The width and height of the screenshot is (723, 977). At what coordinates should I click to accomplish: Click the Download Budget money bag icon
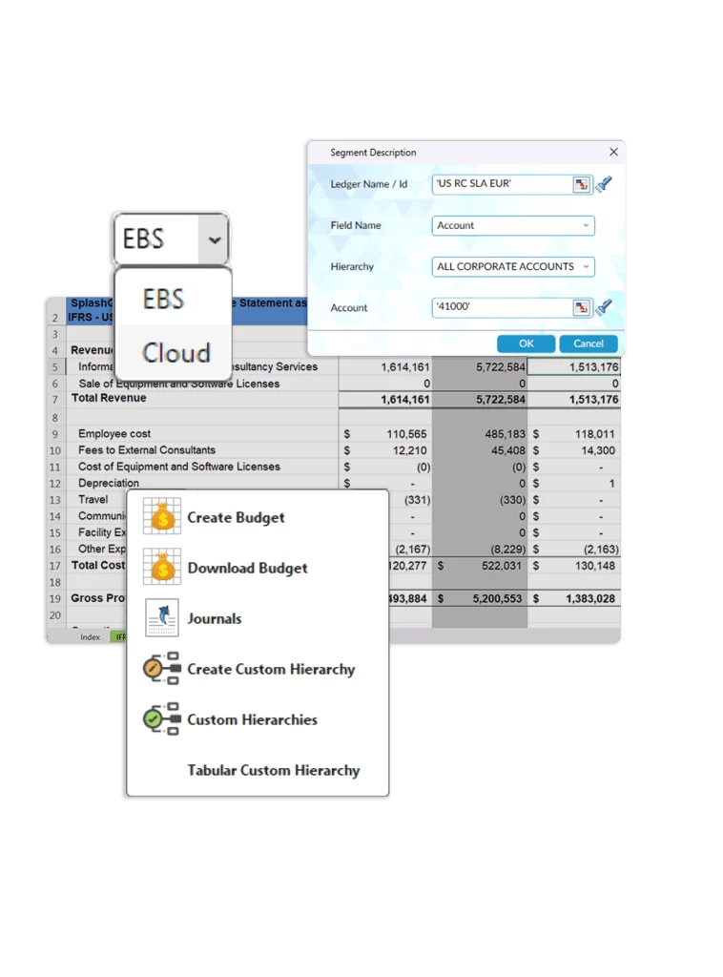162,567
